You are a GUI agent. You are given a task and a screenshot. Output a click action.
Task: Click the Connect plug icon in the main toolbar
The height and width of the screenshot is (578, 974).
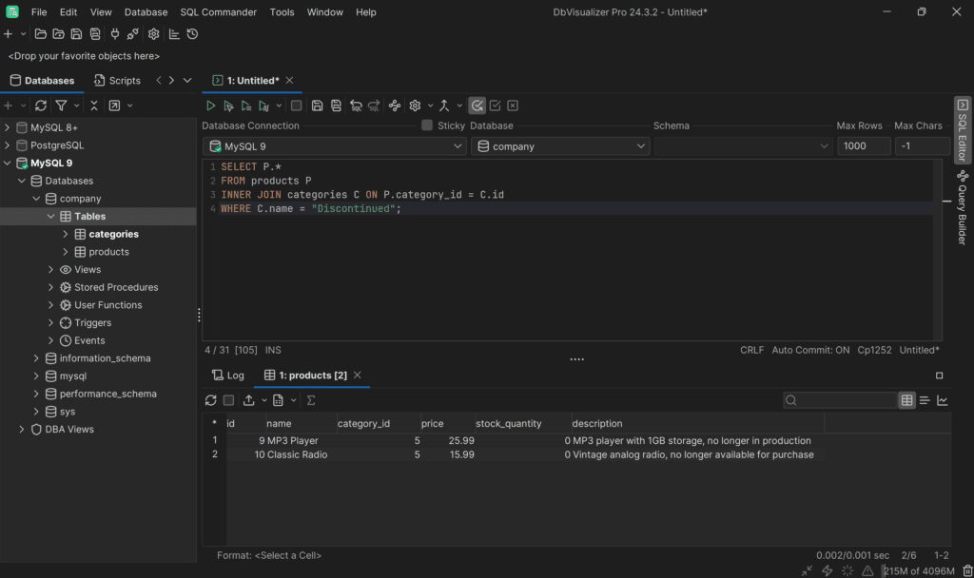pos(115,34)
